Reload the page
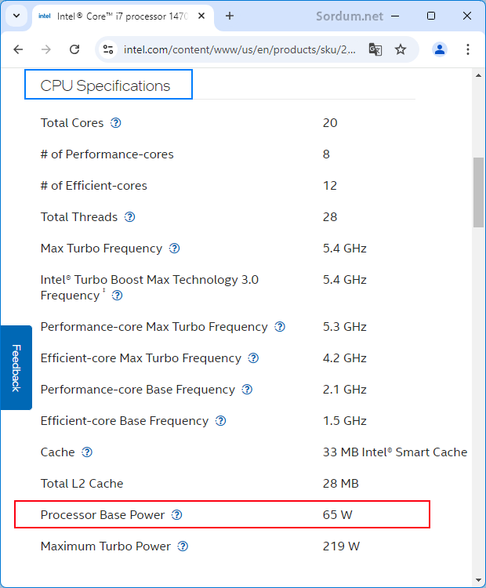Image resolution: width=486 pixels, height=588 pixels. (x=74, y=49)
